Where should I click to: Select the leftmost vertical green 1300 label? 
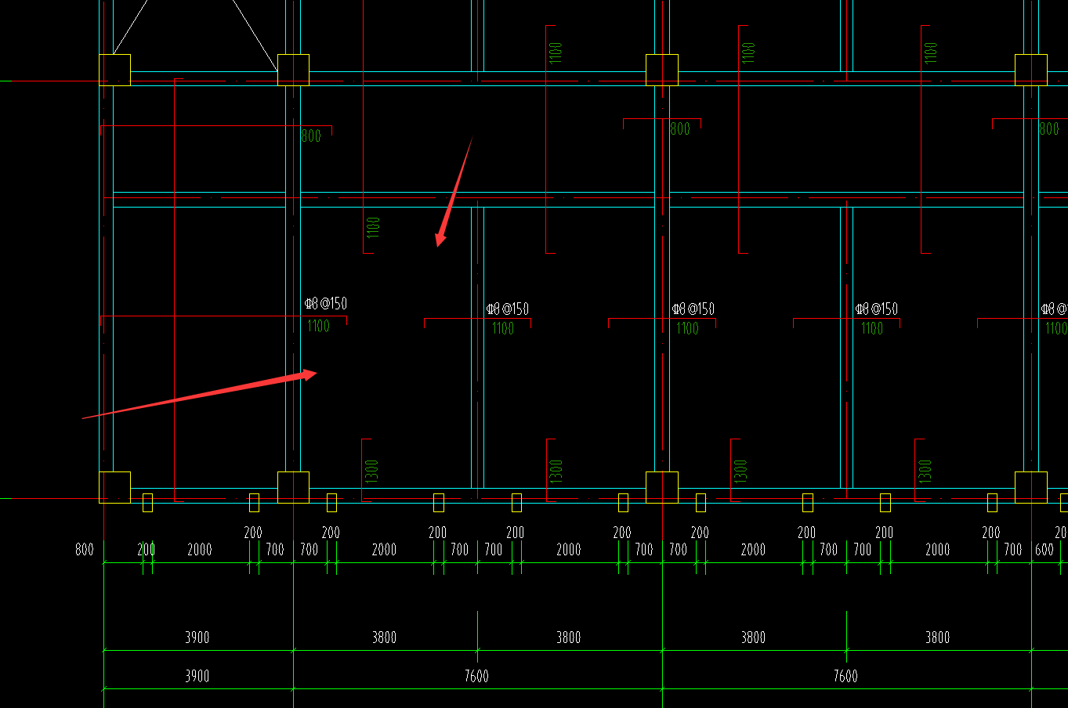371,471
